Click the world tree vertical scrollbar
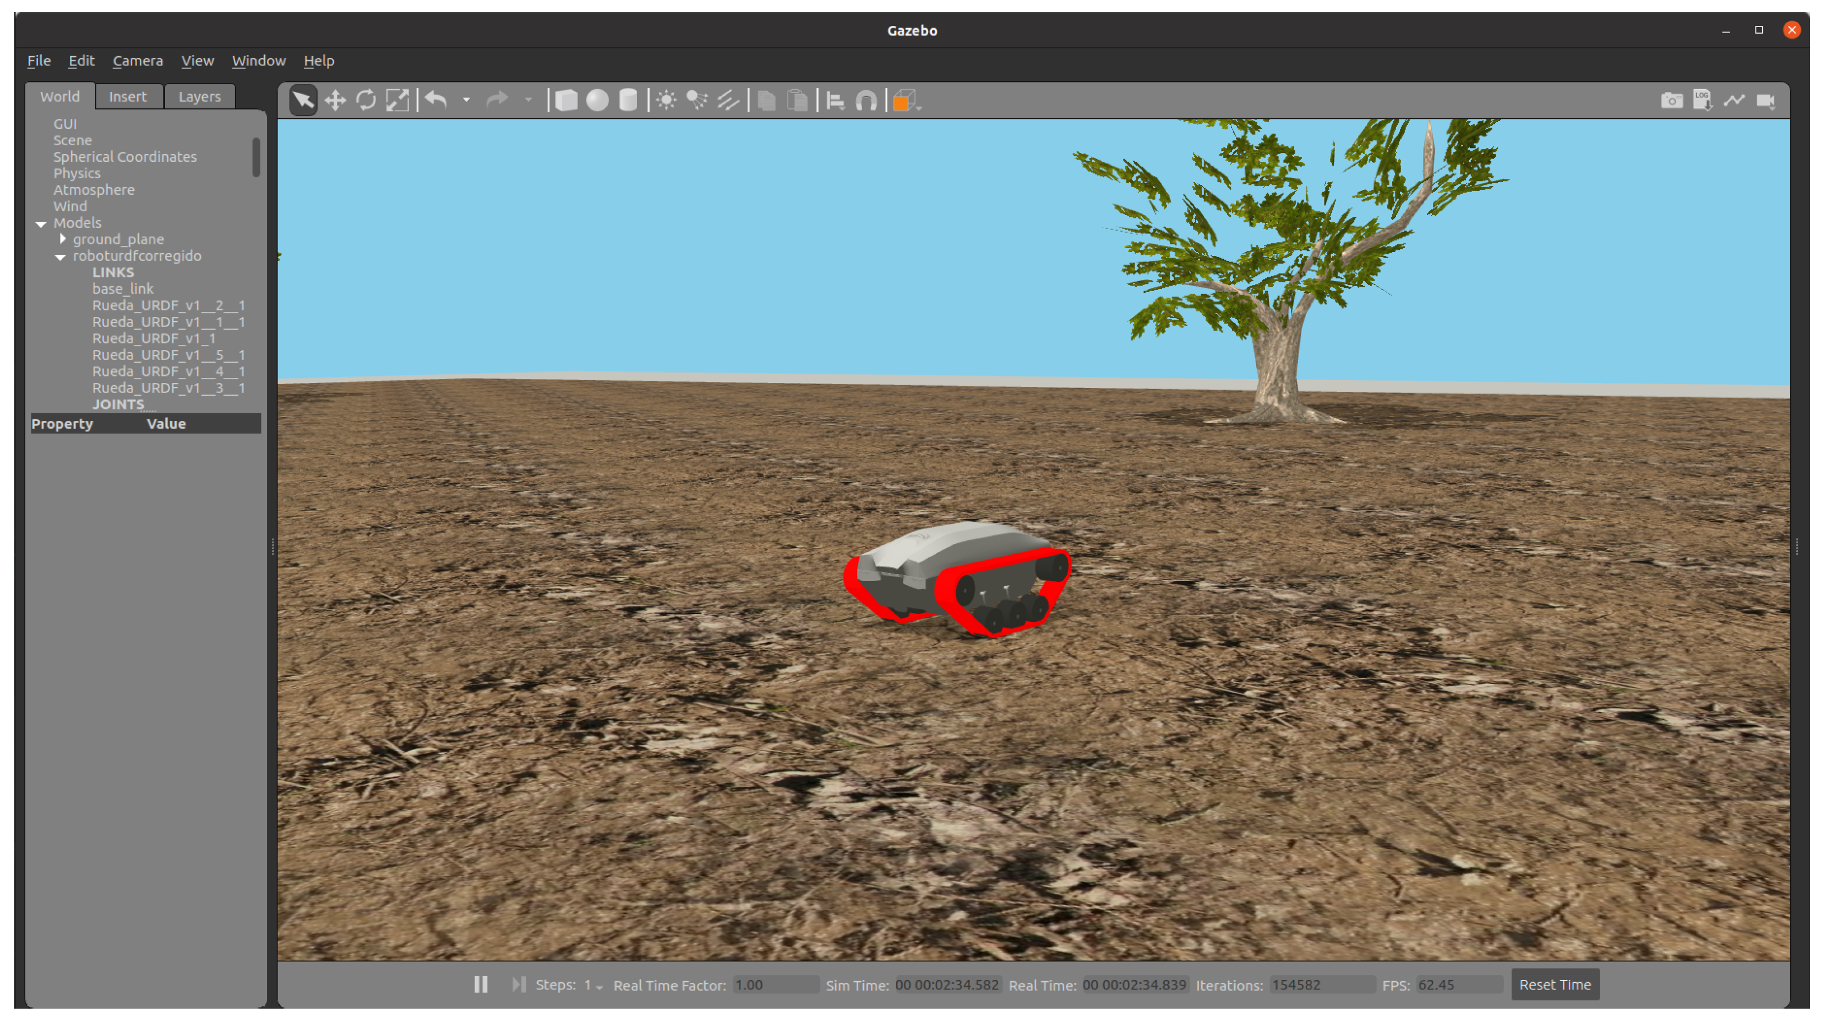 pyautogui.click(x=256, y=157)
